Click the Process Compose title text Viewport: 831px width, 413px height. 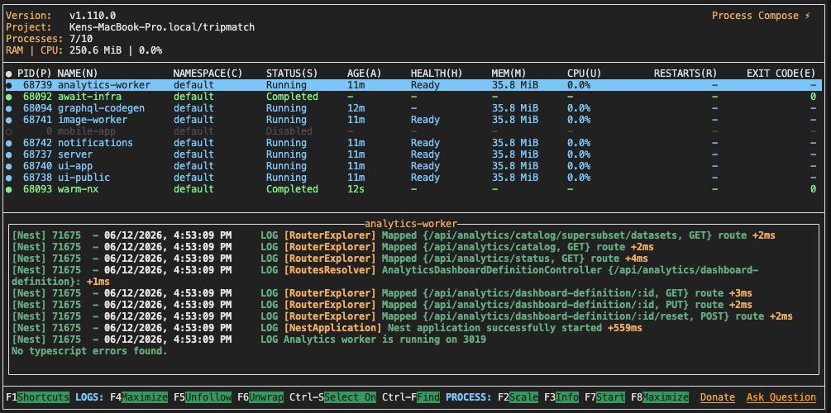755,16
